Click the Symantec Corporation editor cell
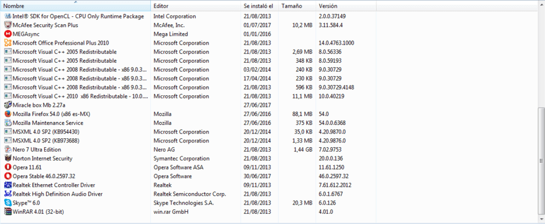 182,158
